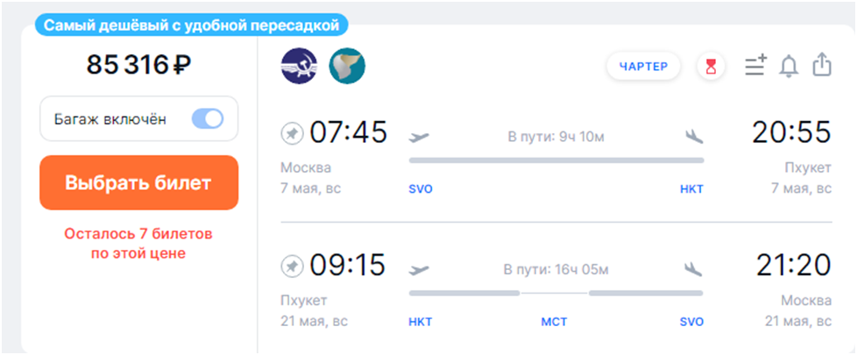Click the bell price alert icon
Viewport: 857px width, 355px height.
click(789, 66)
